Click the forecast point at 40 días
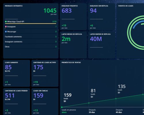Screen dimensions: 144x115 click(x=116, y=99)
